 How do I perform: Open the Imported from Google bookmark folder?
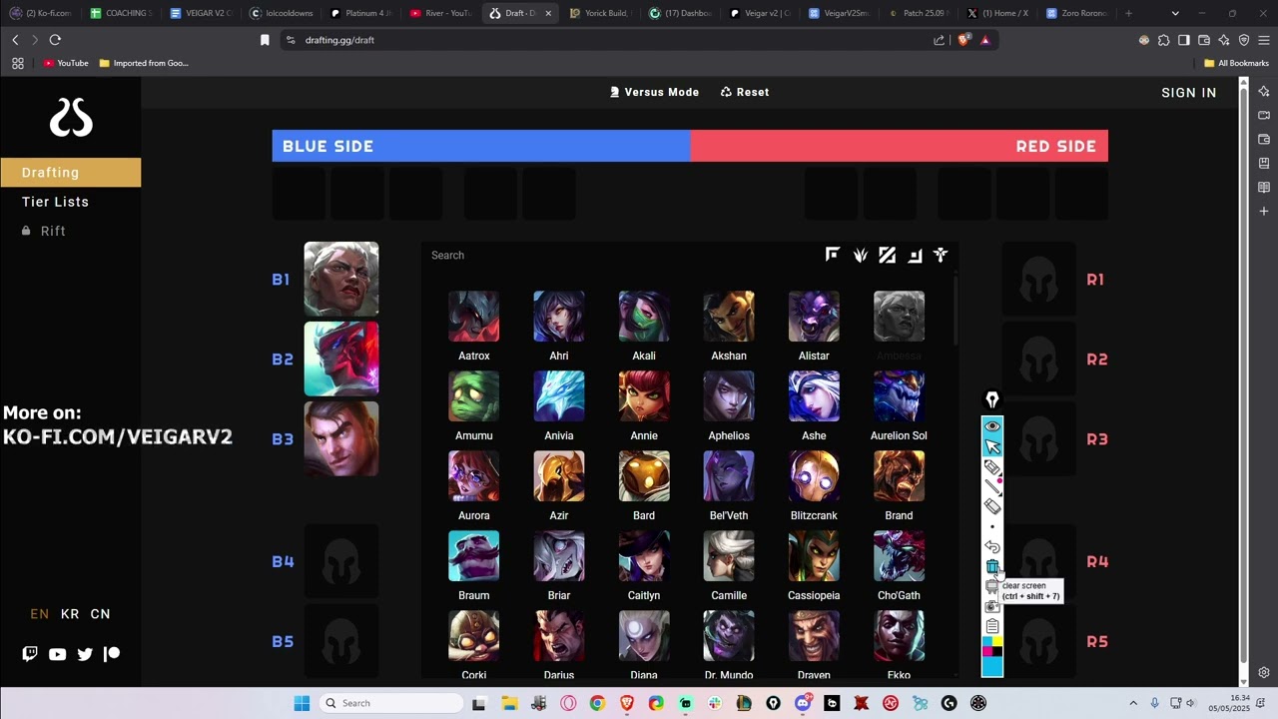(144, 63)
